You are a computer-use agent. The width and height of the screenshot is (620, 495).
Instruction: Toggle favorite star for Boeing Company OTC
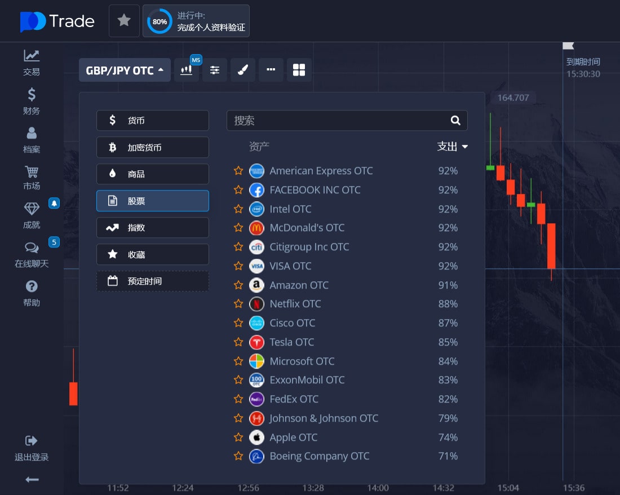click(x=238, y=456)
